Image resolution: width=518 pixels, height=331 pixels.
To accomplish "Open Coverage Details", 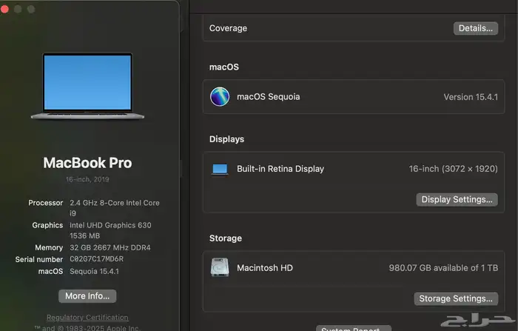I will [476, 28].
